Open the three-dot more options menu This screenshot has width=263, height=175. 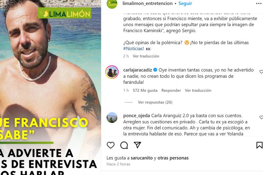259,4
